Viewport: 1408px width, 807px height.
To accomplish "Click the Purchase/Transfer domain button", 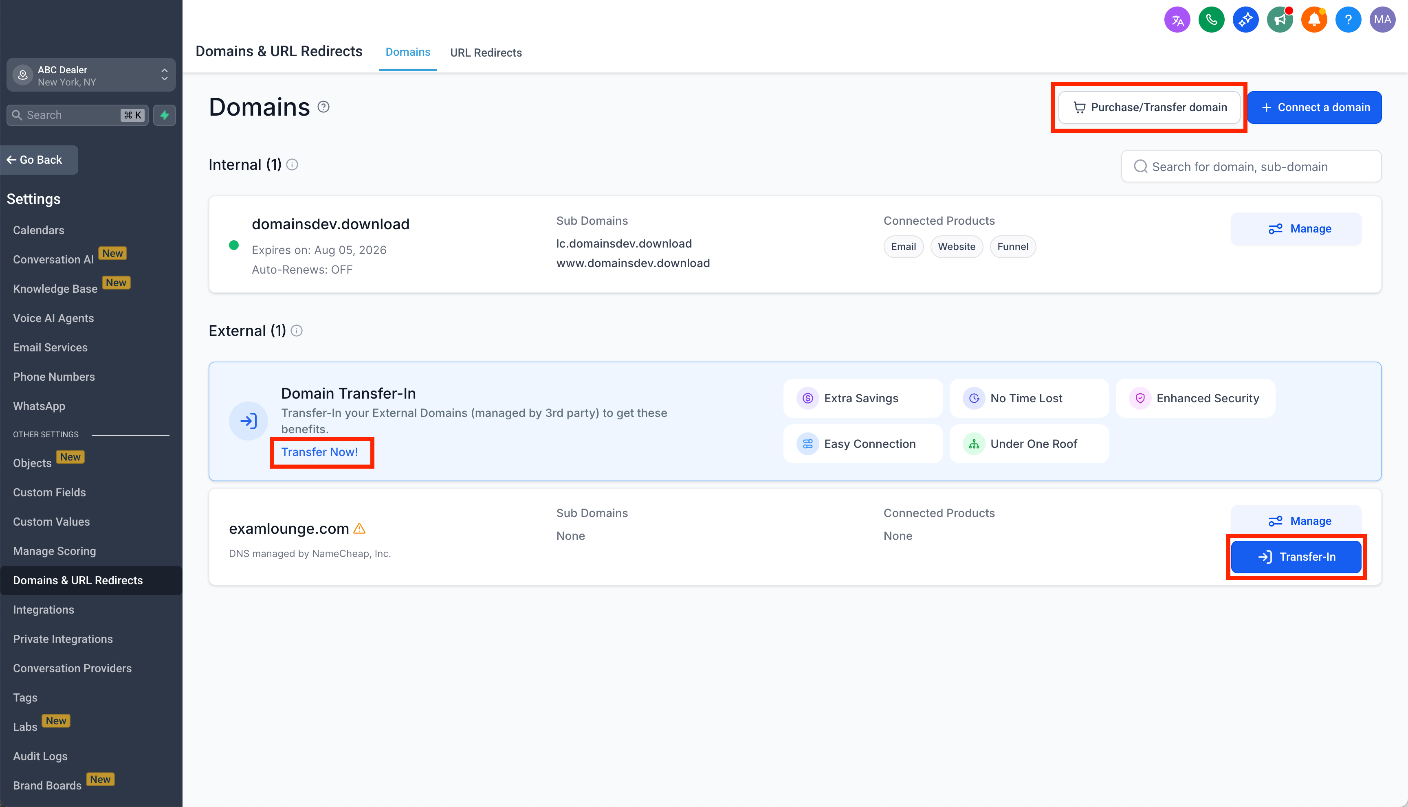I will coord(1149,107).
